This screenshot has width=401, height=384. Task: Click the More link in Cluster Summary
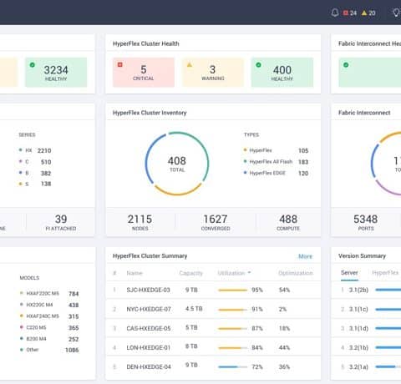305,256
